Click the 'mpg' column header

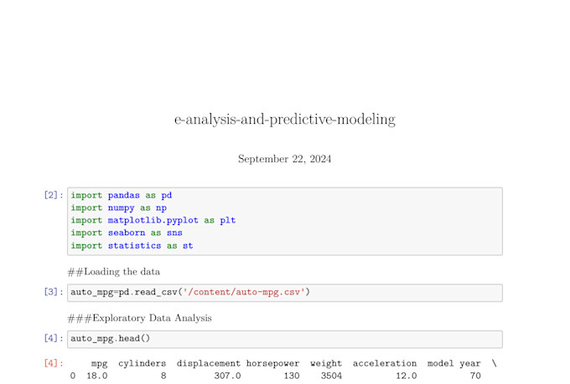99,364
